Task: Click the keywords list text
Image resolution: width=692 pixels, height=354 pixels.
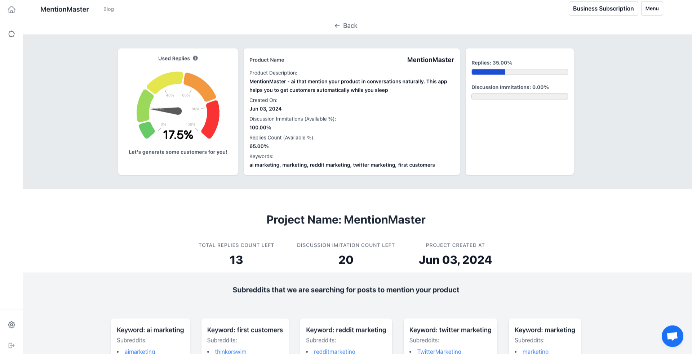Action: click(x=342, y=165)
